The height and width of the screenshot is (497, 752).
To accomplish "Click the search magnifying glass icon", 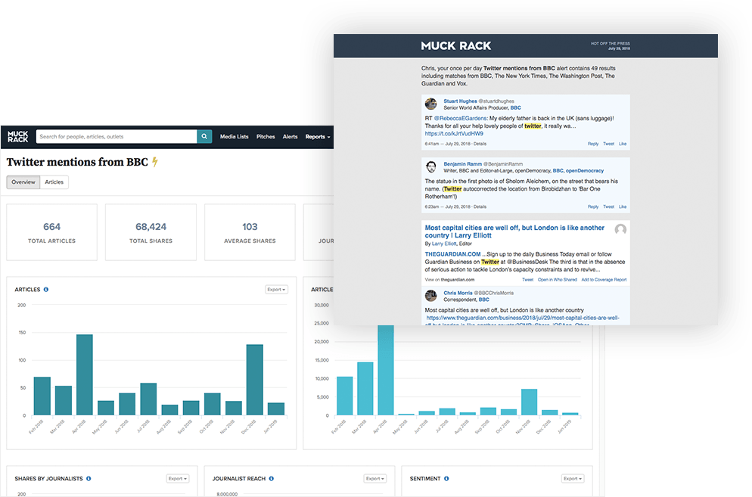I will click(x=204, y=136).
